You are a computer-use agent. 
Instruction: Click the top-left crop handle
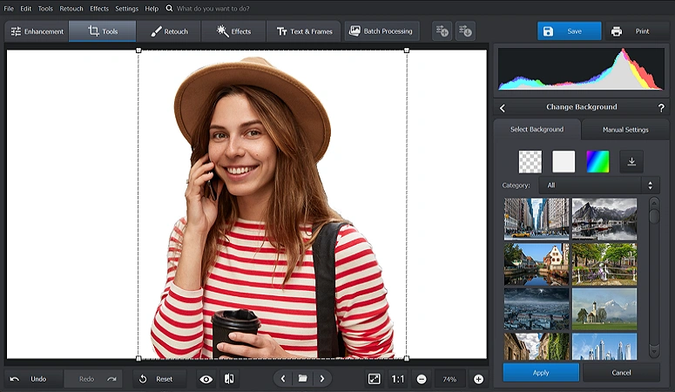coord(138,51)
